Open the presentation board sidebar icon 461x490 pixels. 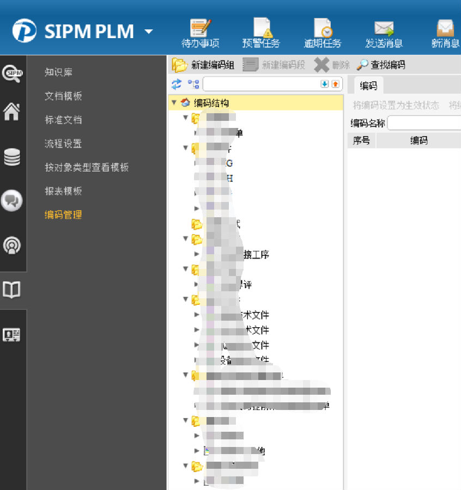pyautogui.click(x=11, y=335)
